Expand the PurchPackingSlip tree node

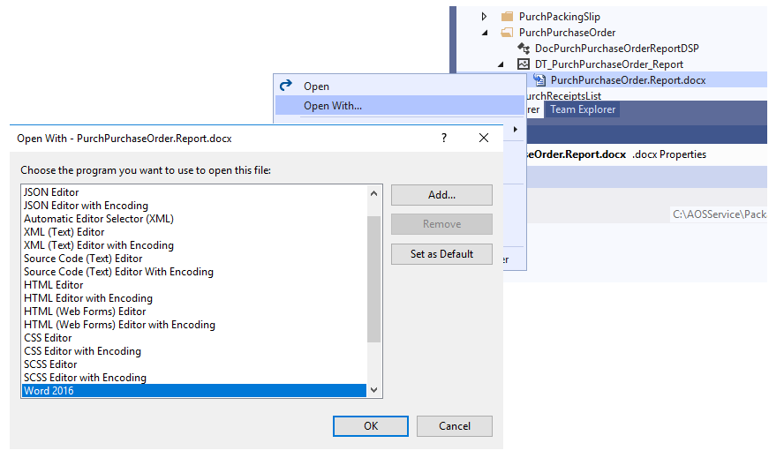[484, 17]
